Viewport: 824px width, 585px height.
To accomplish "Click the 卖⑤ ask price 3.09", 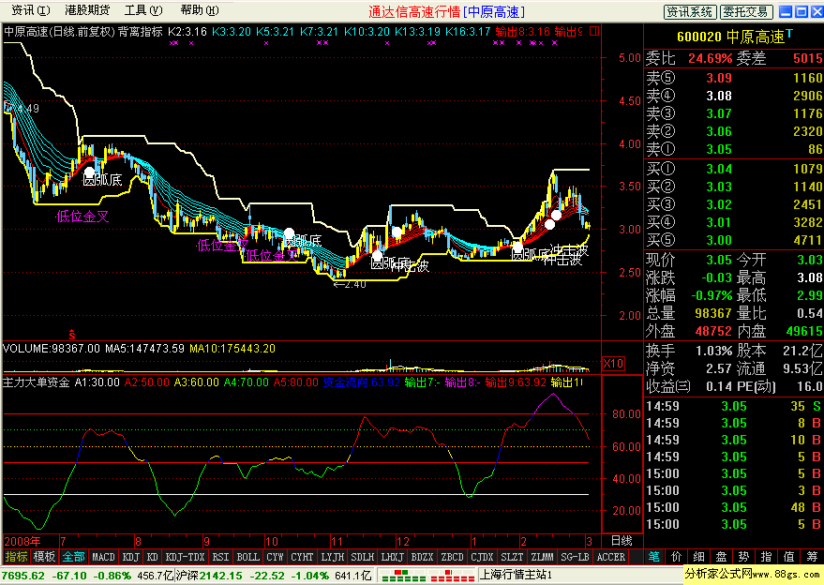I will [719, 79].
